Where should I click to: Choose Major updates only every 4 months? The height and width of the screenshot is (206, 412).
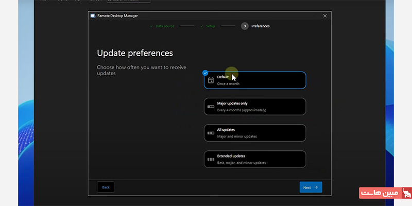pyautogui.click(x=255, y=107)
